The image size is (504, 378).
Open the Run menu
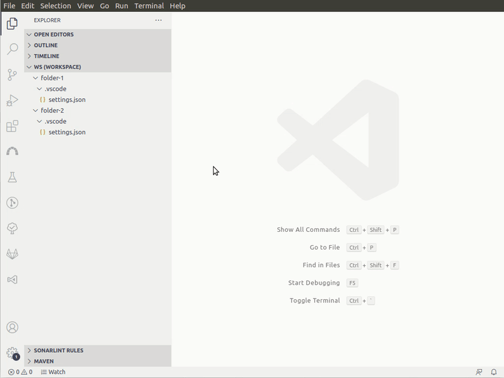pyautogui.click(x=122, y=6)
